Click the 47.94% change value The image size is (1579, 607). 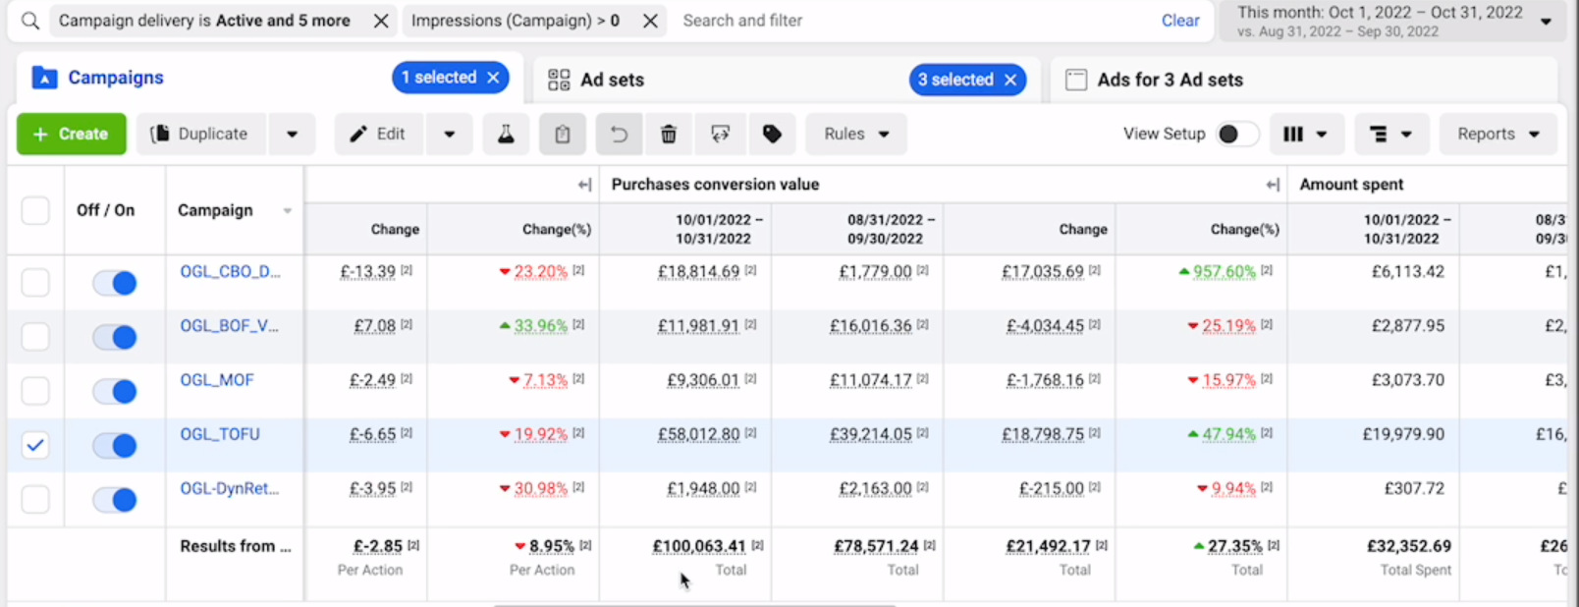click(1229, 434)
